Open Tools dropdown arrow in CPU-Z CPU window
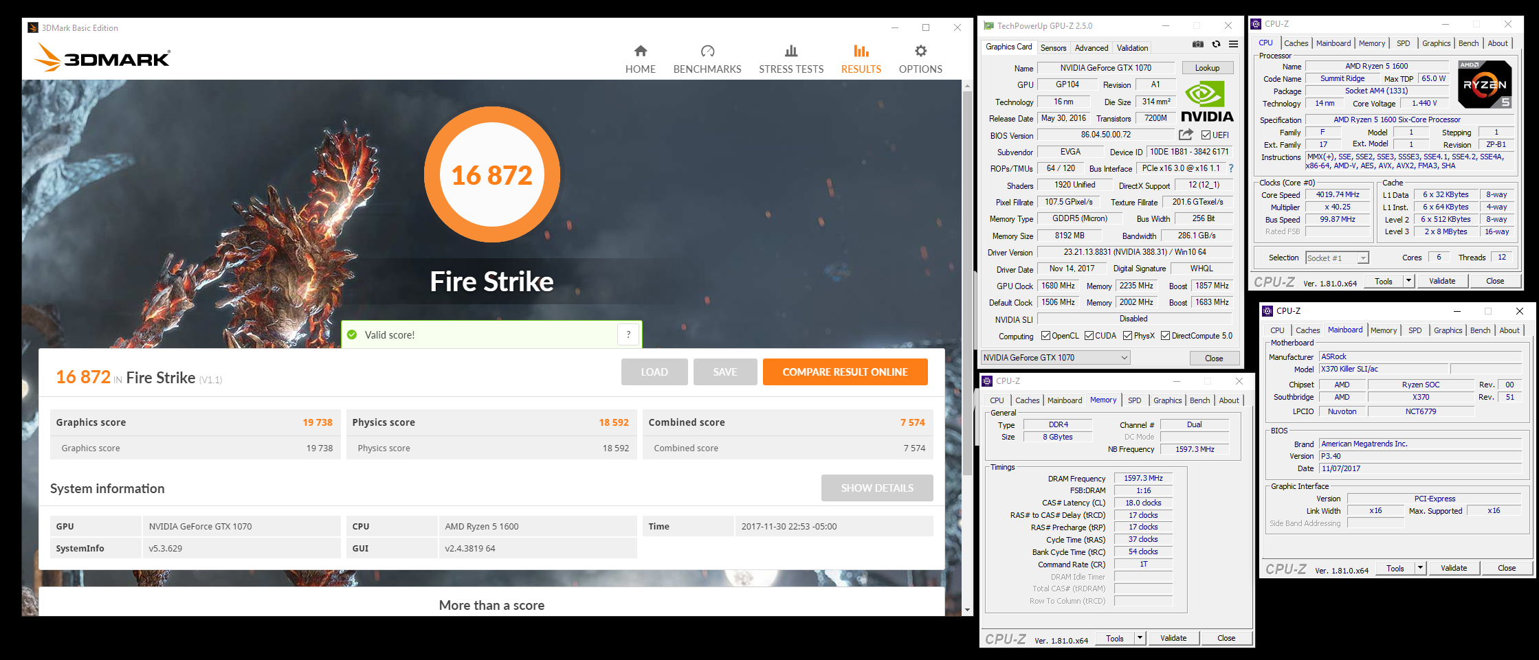 (x=1408, y=281)
